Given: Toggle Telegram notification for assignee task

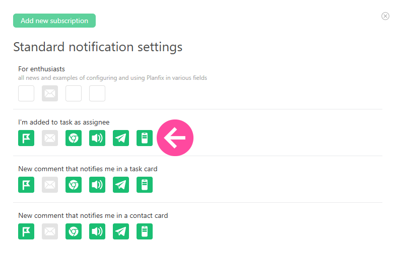Looking at the screenshot, I should pyautogui.click(x=121, y=138).
